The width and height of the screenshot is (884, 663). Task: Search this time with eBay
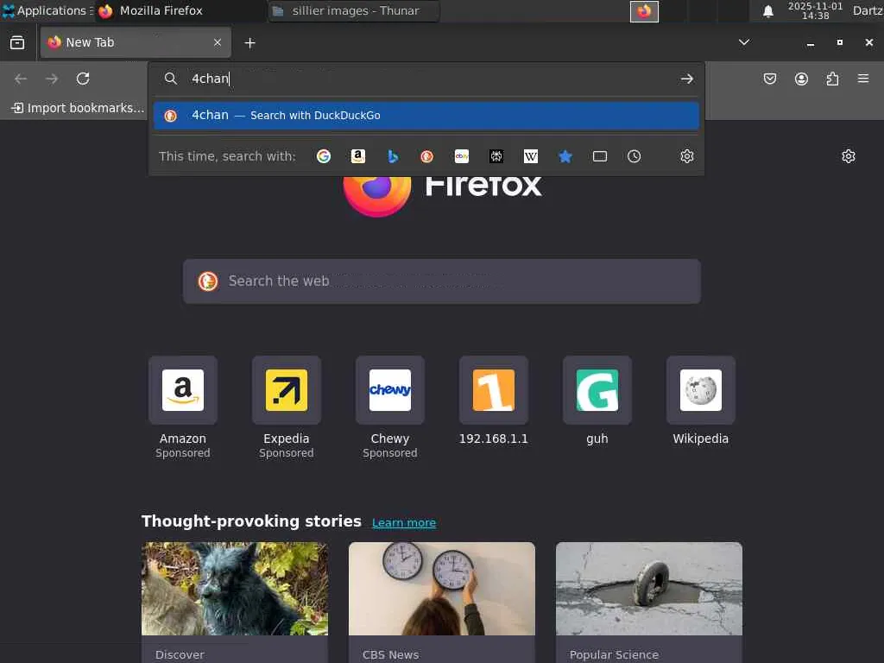coord(462,156)
